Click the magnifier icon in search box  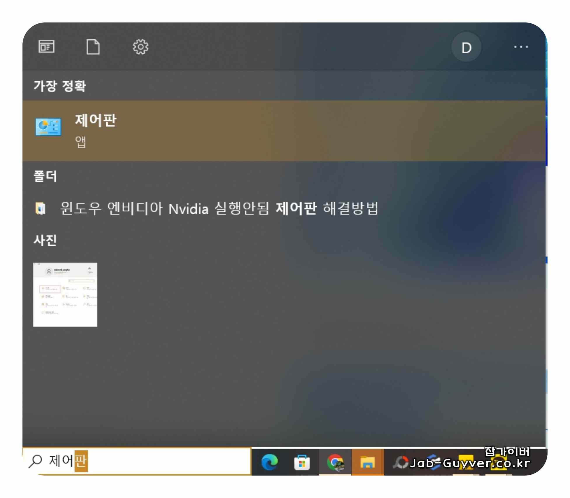click(36, 461)
